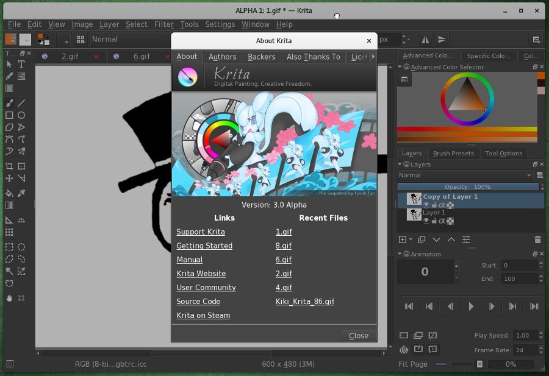The height and width of the screenshot is (376, 549).
Task: Collapse the Animation docker panel
Action: coord(400,254)
